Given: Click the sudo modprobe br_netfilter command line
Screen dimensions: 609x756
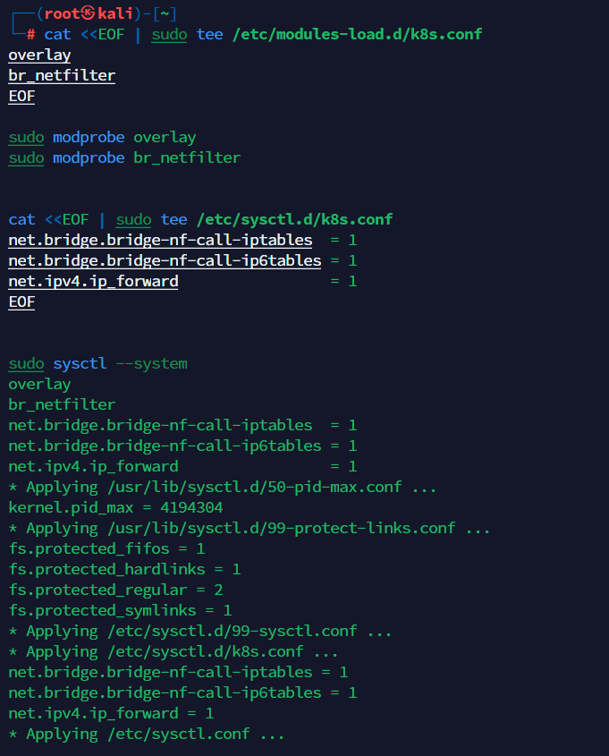Looking at the screenshot, I should click(124, 157).
